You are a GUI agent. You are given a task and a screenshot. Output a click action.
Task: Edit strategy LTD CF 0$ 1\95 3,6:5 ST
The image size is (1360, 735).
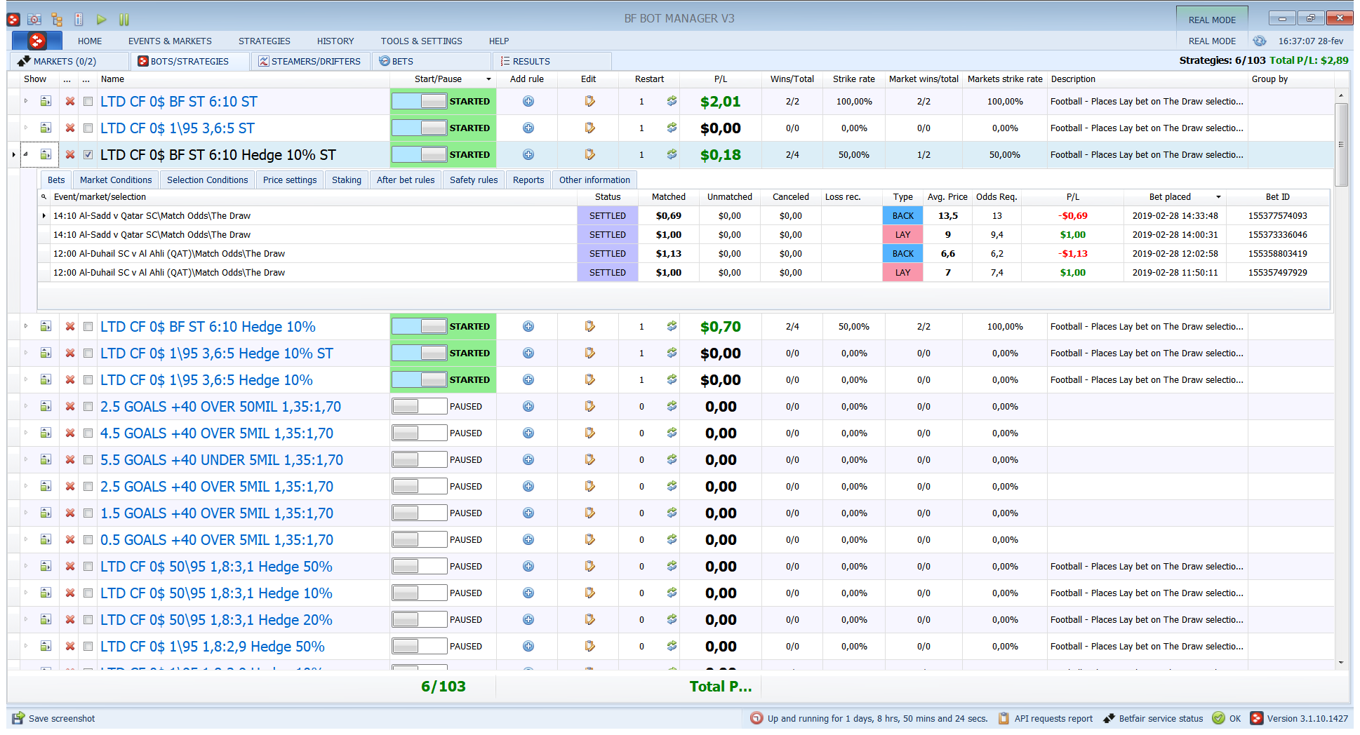[x=589, y=128]
